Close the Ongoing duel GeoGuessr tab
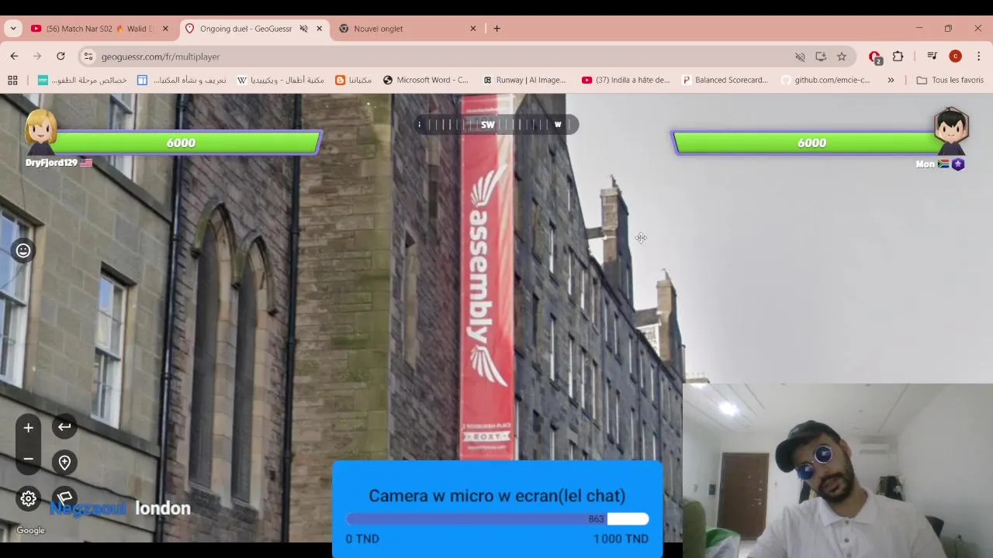The height and width of the screenshot is (558, 993). point(319,29)
